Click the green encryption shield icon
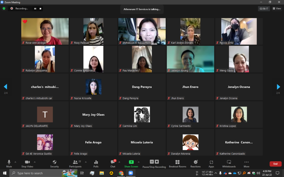This screenshot has width=284, height=177. (4, 9)
